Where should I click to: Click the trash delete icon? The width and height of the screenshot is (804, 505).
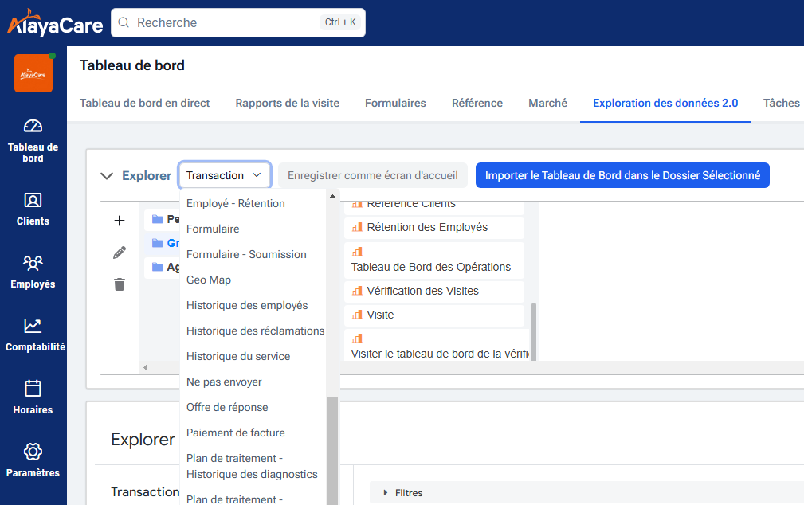(120, 284)
